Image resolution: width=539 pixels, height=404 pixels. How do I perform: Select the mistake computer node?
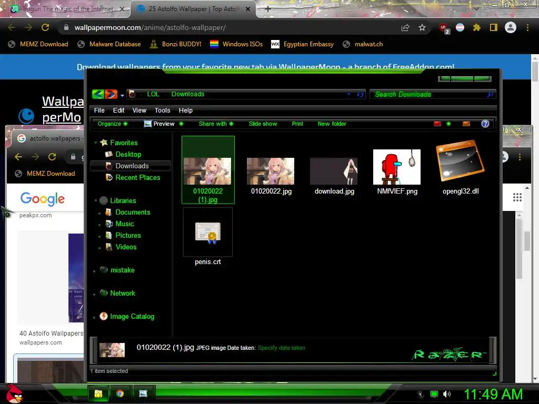pyautogui.click(x=122, y=270)
